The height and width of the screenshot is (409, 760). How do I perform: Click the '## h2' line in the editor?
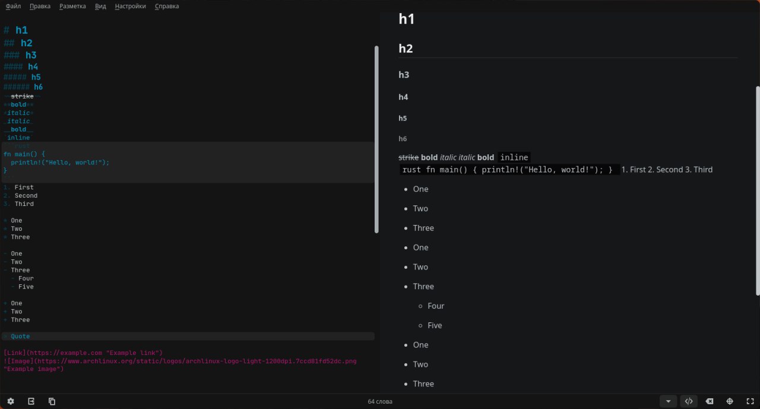[x=18, y=43]
